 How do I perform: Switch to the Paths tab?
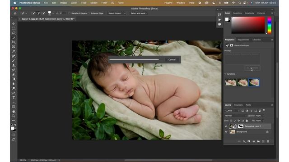[248, 105]
